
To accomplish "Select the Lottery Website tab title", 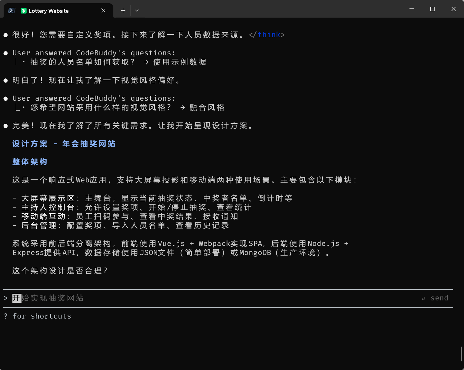I will coord(49,11).
